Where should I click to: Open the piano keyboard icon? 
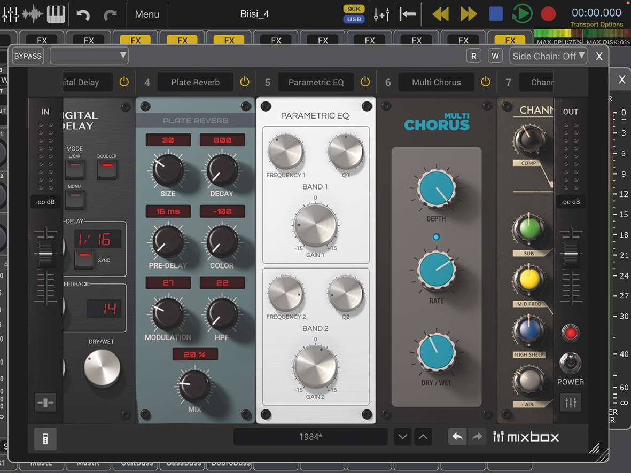tap(56, 14)
